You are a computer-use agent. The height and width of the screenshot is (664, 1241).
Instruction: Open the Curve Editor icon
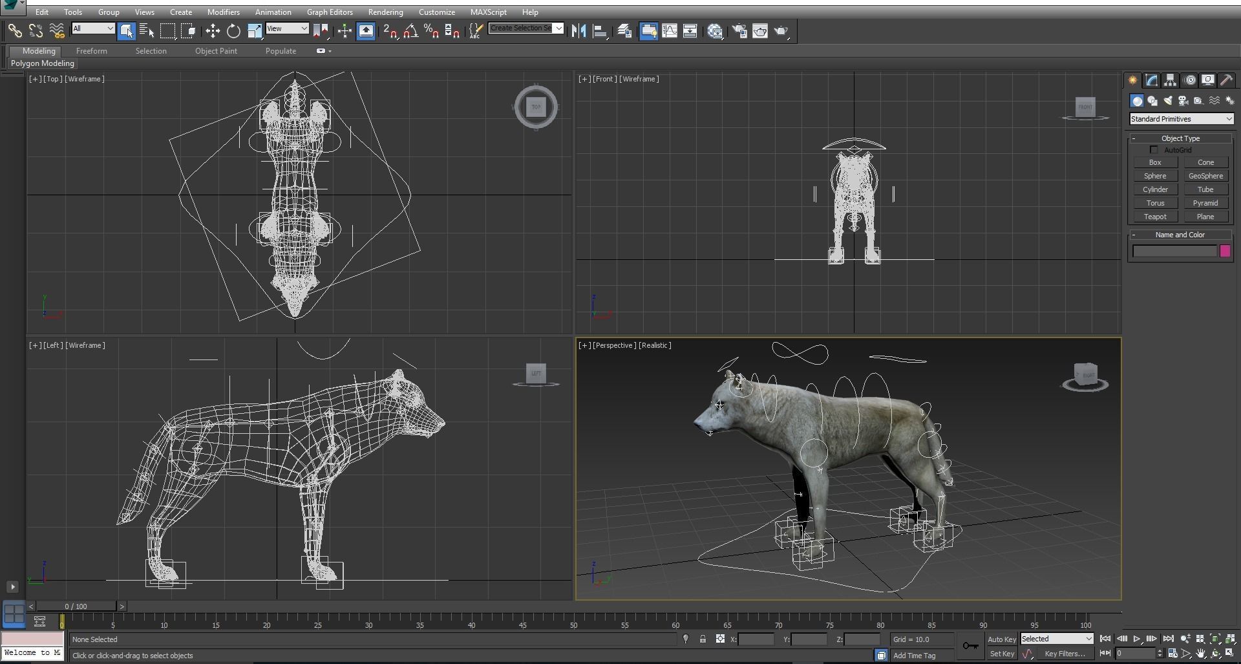pyautogui.click(x=670, y=30)
